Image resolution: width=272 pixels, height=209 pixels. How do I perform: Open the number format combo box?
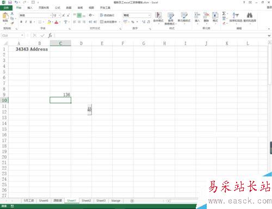[x=137, y=15]
